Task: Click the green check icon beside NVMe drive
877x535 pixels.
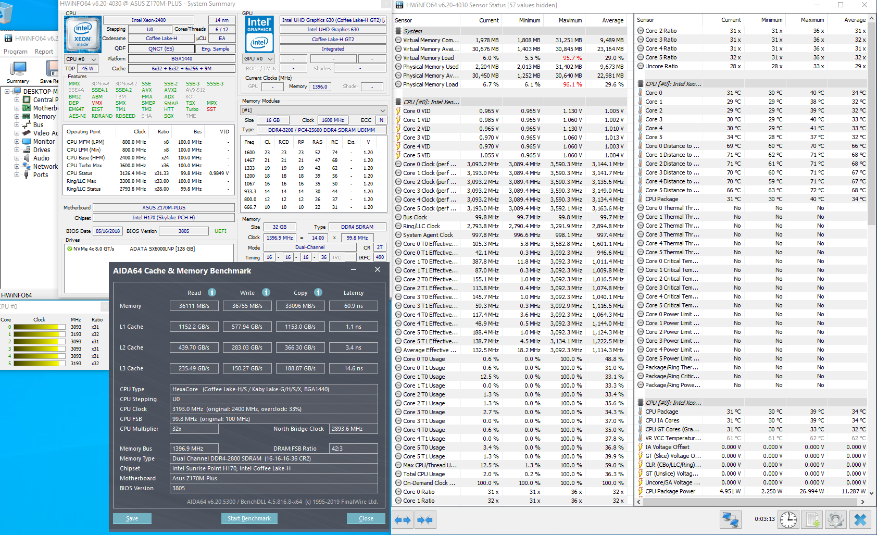Action: pos(70,249)
